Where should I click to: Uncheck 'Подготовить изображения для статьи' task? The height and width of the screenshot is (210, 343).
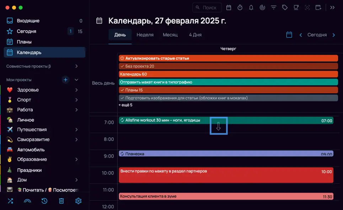(122, 98)
